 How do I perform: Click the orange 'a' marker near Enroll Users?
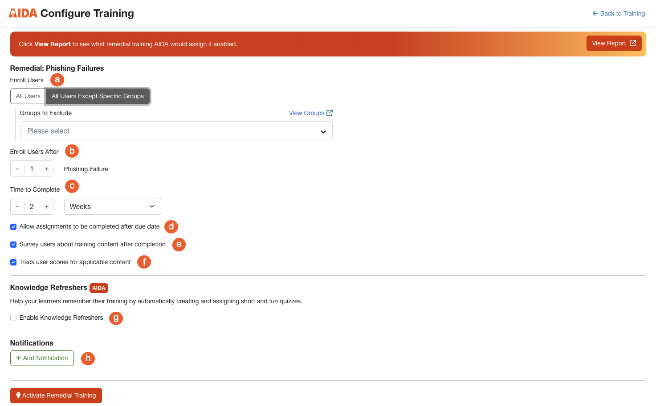coord(57,80)
